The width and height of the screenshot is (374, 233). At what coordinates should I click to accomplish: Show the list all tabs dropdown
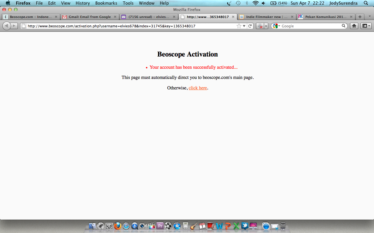point(370,17)
